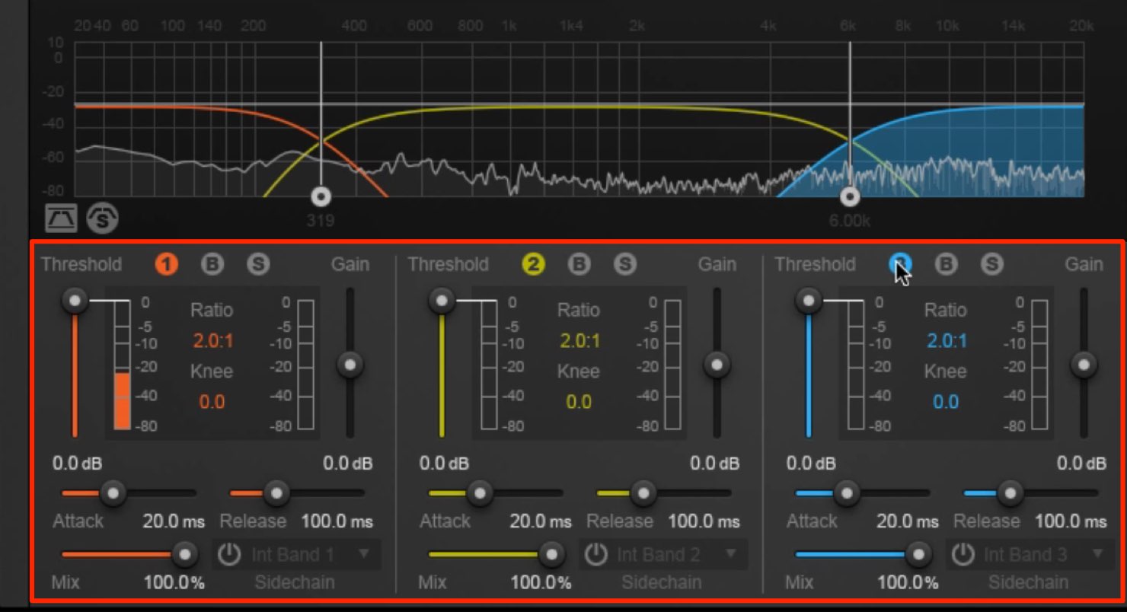
Task: Click band 3 gain 0.0 dB readout
Action: click(x=1081, y=463)
